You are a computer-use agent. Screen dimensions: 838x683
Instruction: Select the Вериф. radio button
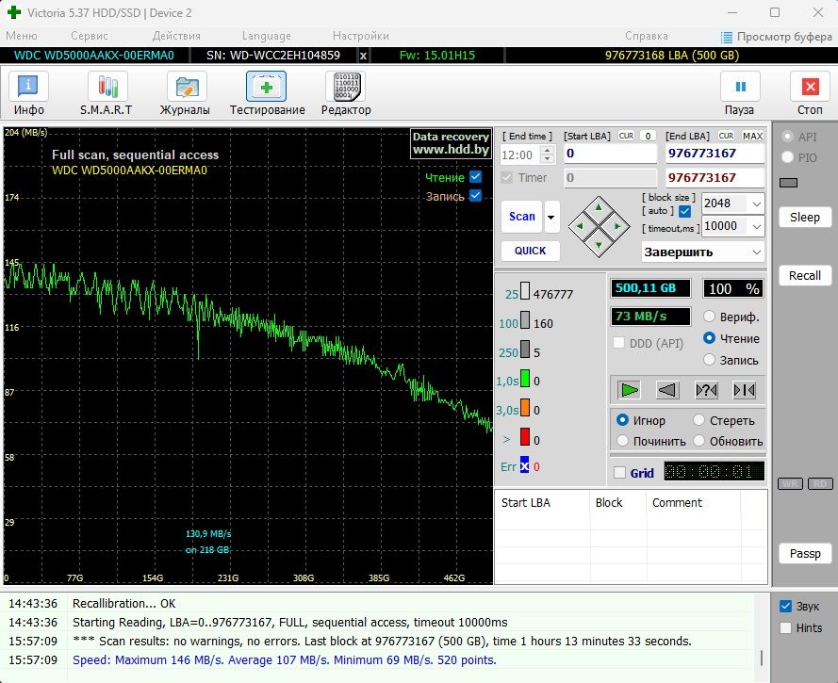coord(709,317)
